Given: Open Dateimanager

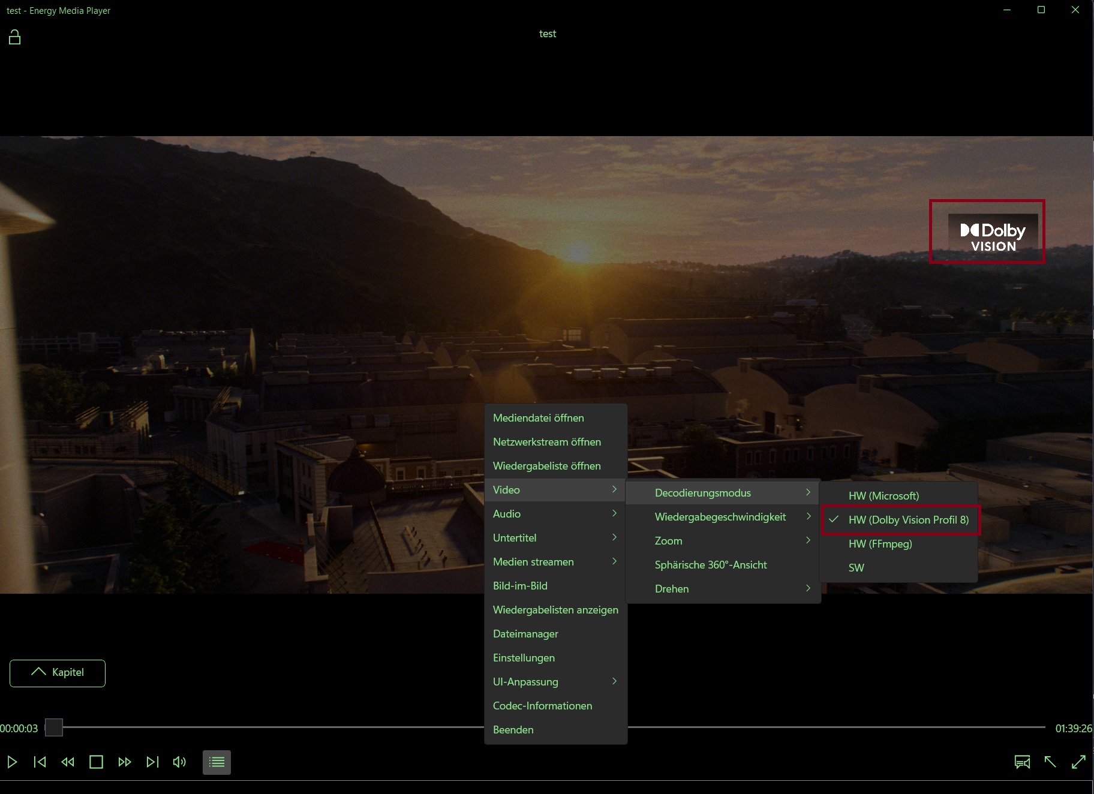Looking at the screenshot, I should pos(555,634).
